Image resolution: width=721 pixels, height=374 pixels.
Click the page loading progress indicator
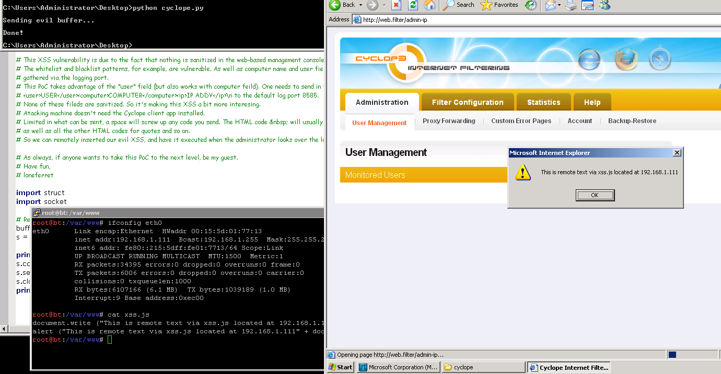(x=672, y=355)
